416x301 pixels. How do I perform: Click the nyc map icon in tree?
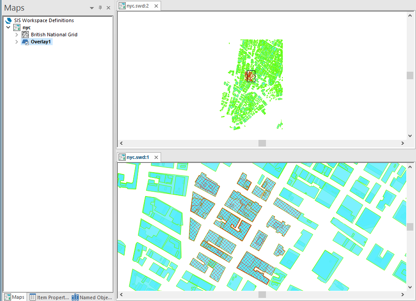click(17, 27)
